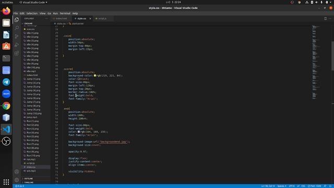334x188 pixels.
Task: Open the Source Control view
Action: coord(17,36)
